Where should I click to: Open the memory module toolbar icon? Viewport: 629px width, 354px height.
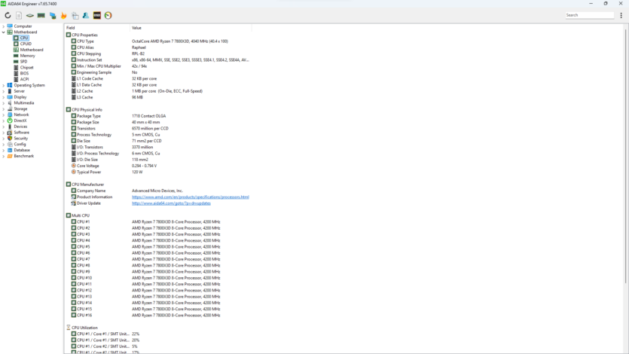click(x=41, y=15)
